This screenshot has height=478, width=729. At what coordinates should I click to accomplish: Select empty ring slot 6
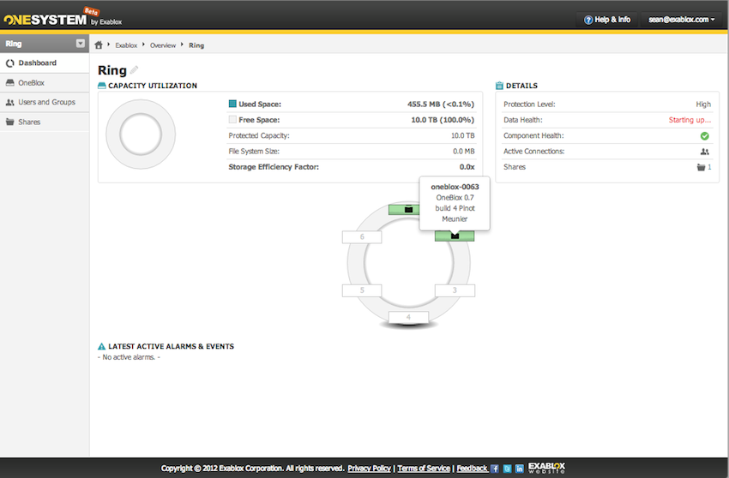click(362, 237)
